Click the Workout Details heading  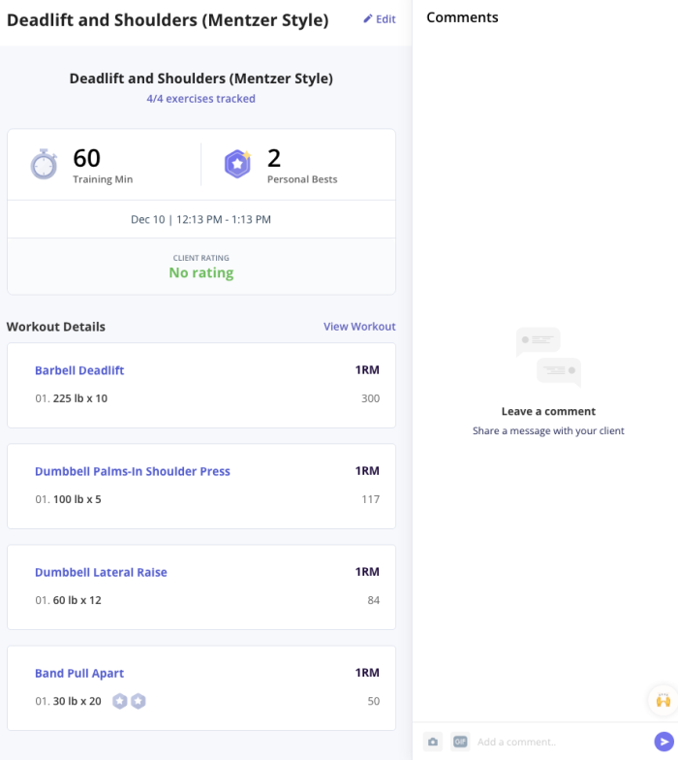tap(56, 327)
